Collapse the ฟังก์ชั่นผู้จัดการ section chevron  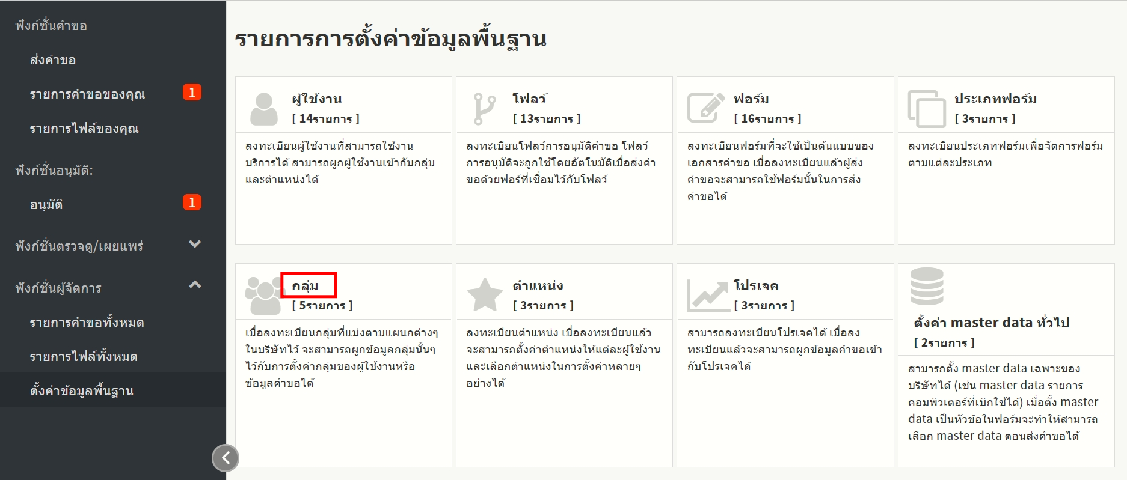click(x=195, y=285)
